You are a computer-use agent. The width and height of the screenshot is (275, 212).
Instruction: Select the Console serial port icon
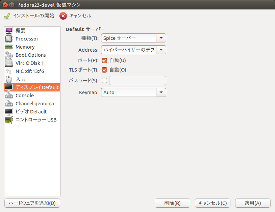click(8, 96)
